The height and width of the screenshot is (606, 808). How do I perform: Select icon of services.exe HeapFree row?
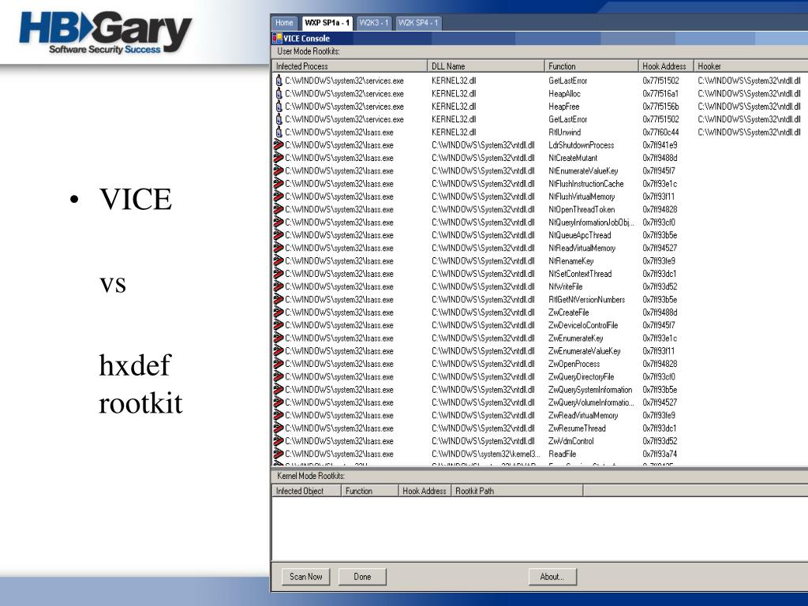pos(279,107)
